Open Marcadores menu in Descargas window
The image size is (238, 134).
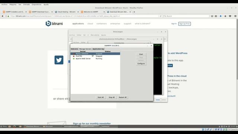[x=95, y=35]
